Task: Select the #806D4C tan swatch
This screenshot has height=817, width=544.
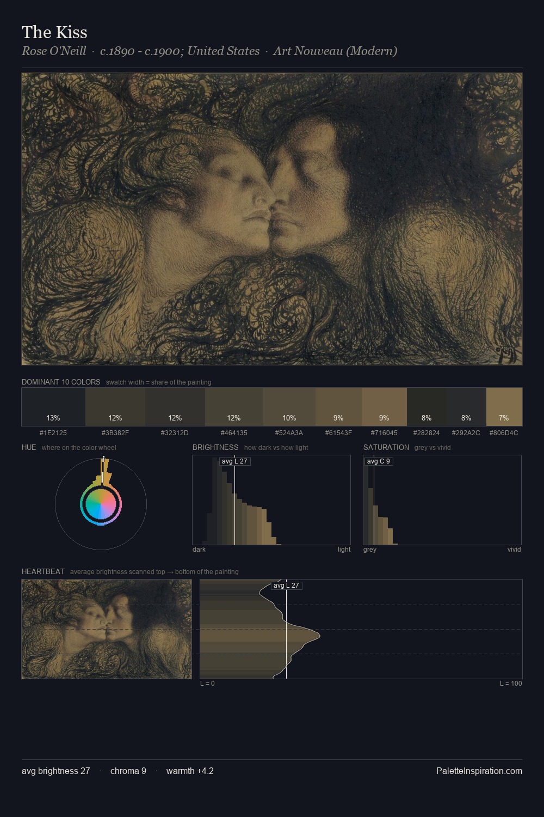Action: point(504,406)
